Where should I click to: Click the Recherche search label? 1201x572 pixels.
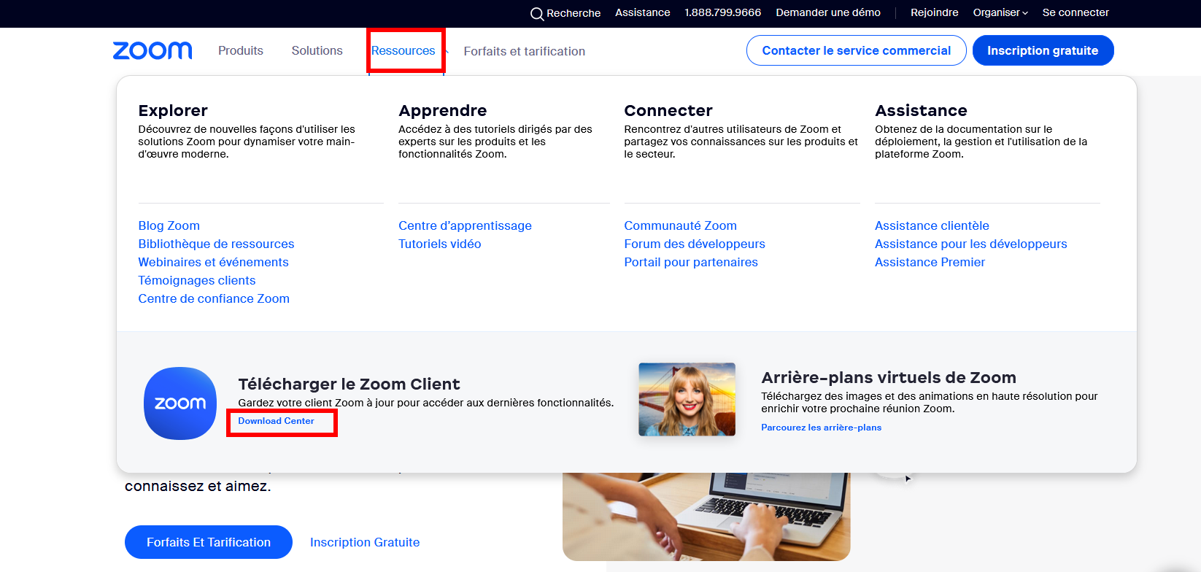click(574, 13)
